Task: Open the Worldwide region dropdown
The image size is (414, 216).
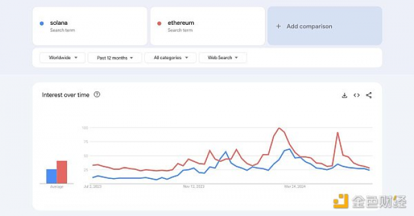Action: point(63,58)
